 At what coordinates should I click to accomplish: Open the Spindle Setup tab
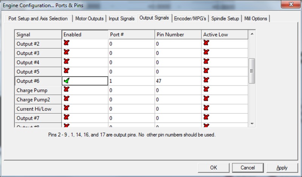click(225, 18)
